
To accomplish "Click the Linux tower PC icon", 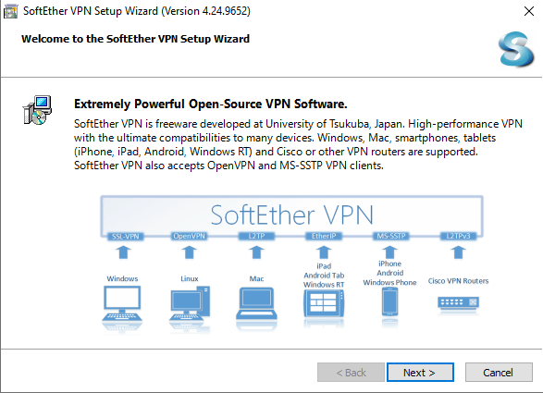I will pyautogui.click(x=190, y=303).
